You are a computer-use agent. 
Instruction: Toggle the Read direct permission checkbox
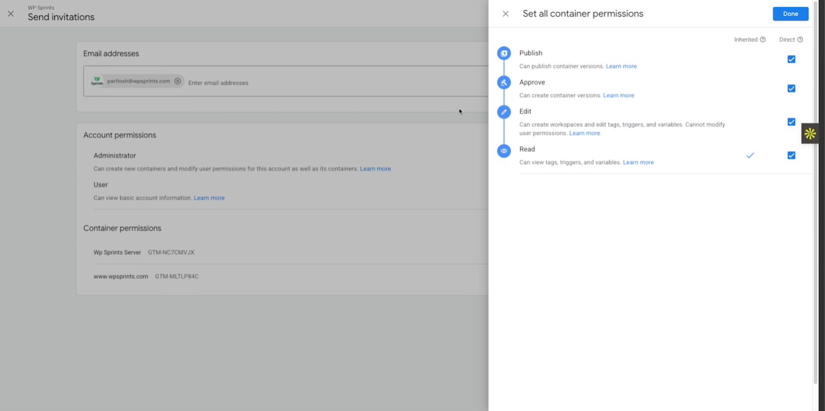(x=791, y=156)
